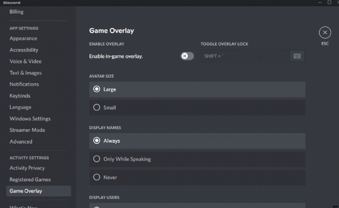The image size is (339, 208).
Task: Select the Large avatar size option
Action: pos(197,89)
